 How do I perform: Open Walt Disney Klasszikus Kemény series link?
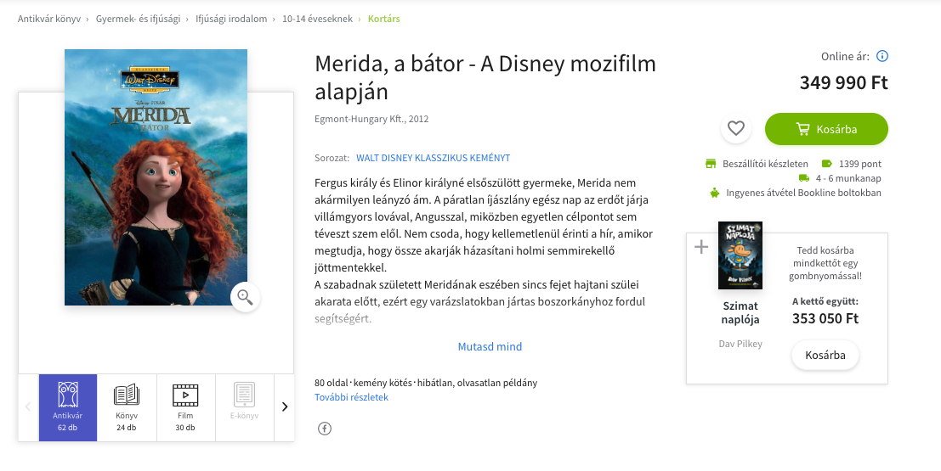pos(433,158)
